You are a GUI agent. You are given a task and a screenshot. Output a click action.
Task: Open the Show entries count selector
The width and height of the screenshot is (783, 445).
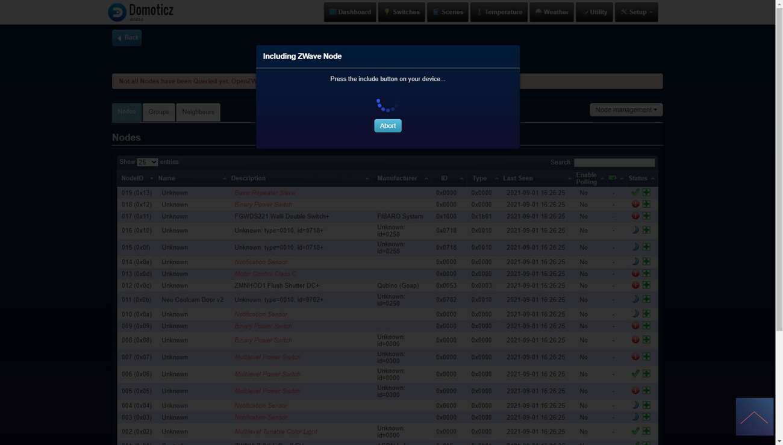pyautogui.click(x=147, y=162)
